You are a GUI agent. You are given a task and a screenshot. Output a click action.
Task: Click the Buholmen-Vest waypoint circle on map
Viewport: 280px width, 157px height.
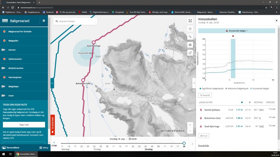(83, 80)
